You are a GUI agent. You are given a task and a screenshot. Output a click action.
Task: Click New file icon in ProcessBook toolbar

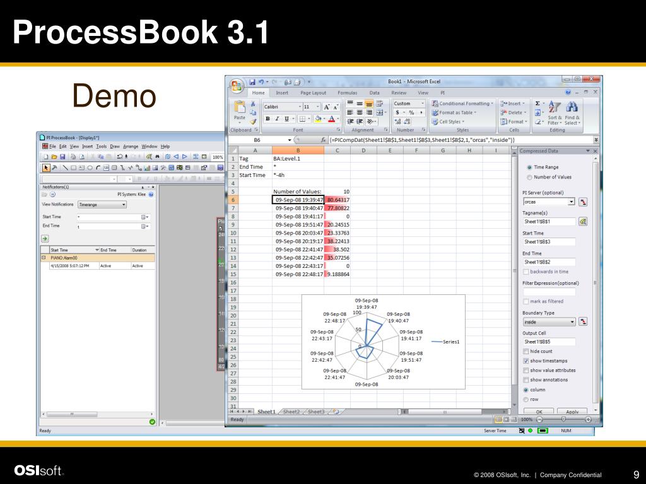tap(45, 157)
